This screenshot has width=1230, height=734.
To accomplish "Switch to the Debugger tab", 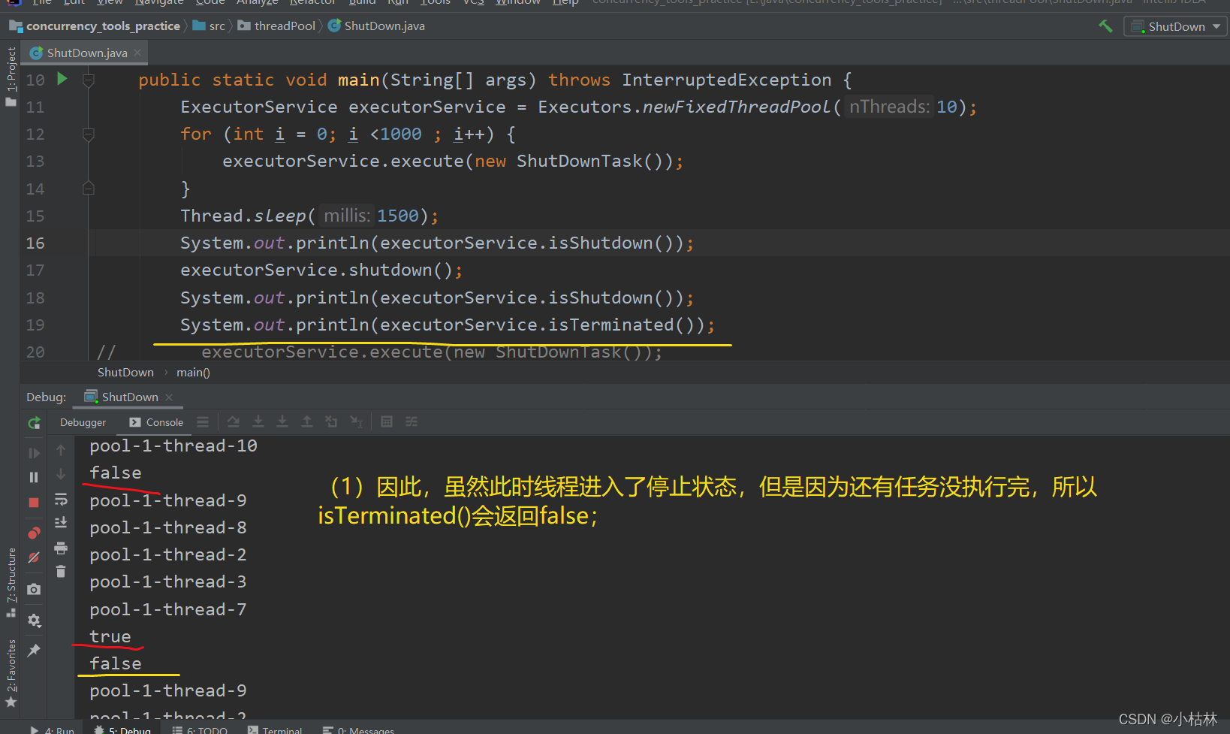I will (x=83, y=421).
